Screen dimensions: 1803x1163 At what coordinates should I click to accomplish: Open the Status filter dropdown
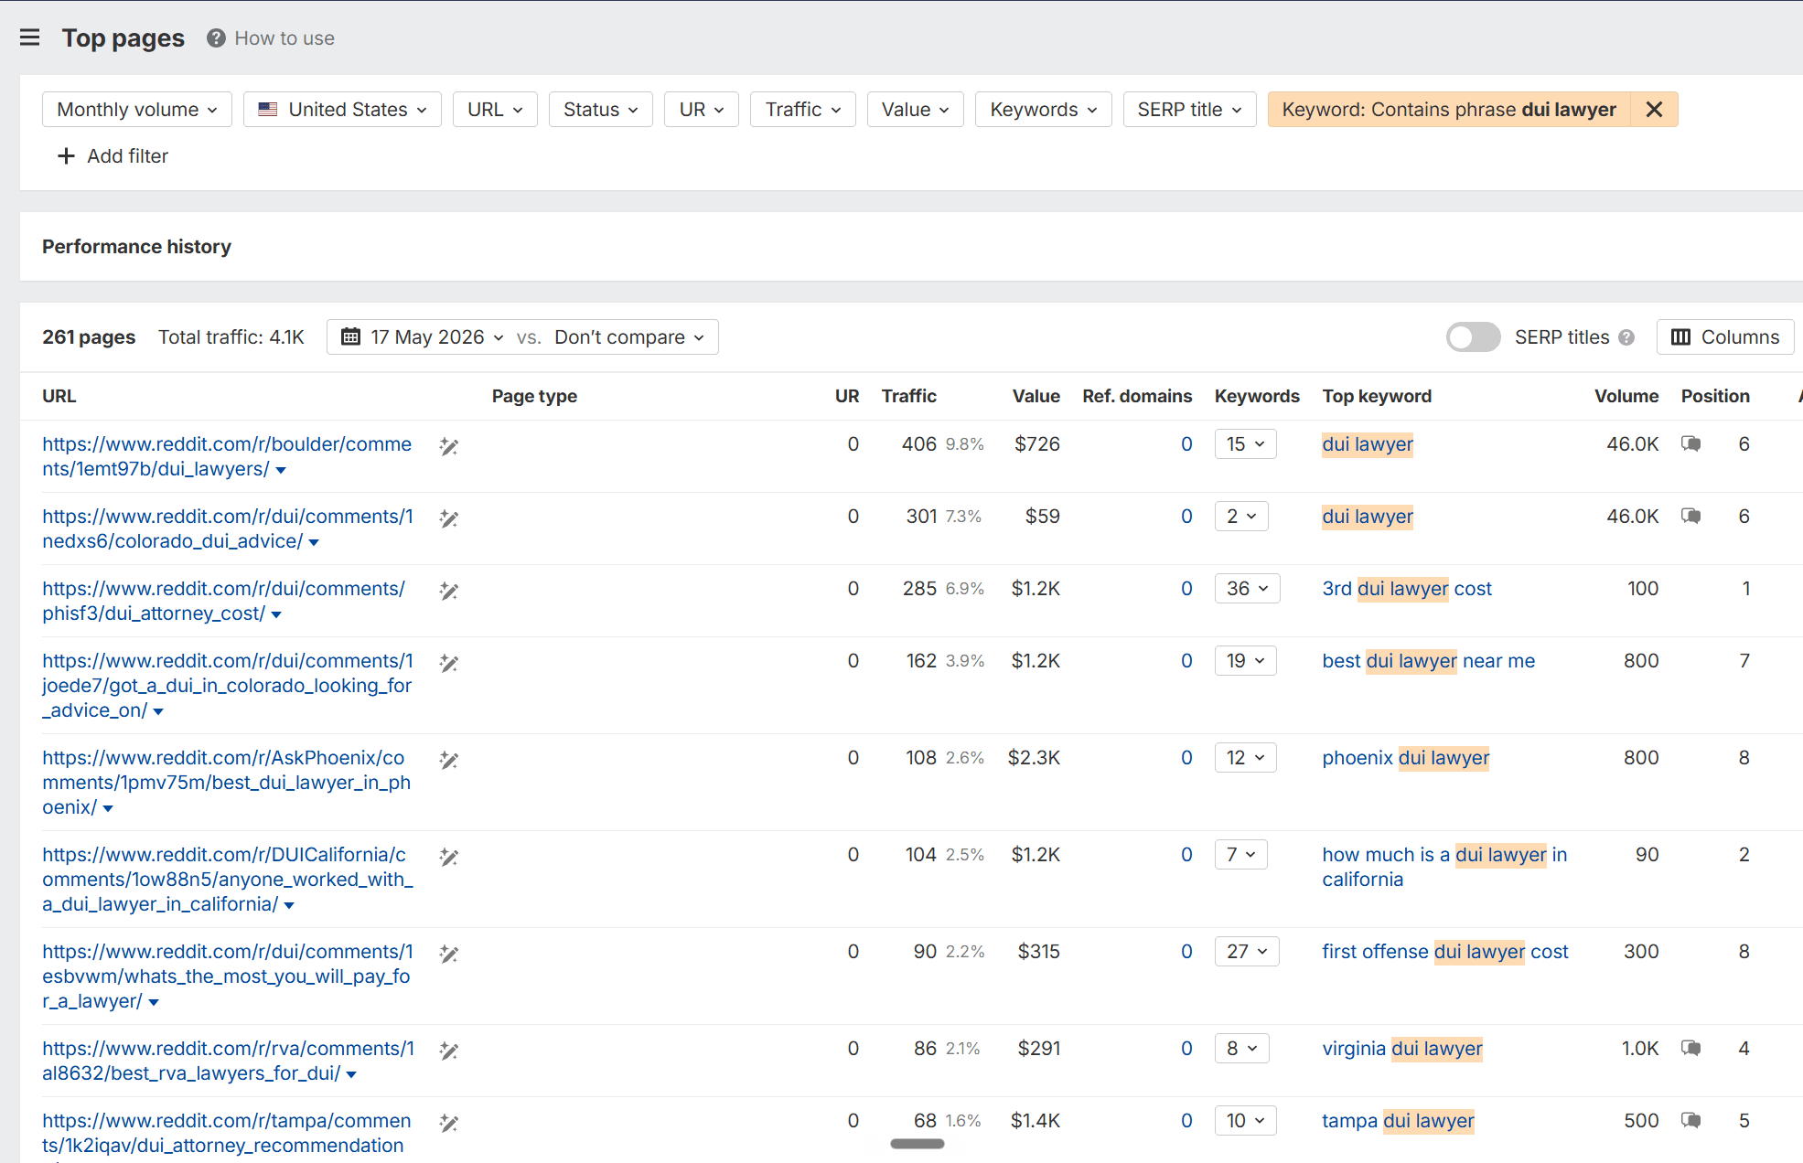(600, 110)
